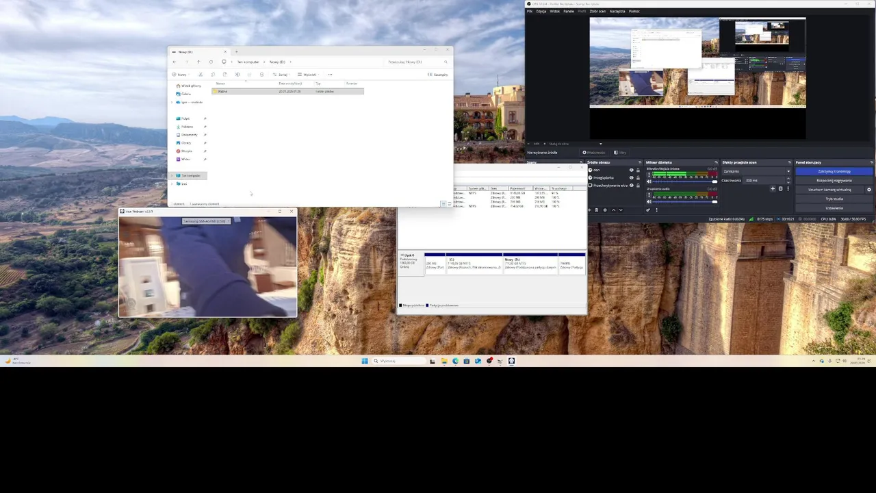Add a scene transition with plus icon
Image resolution: width=876 pixels, height=493 pixels.
773,188
